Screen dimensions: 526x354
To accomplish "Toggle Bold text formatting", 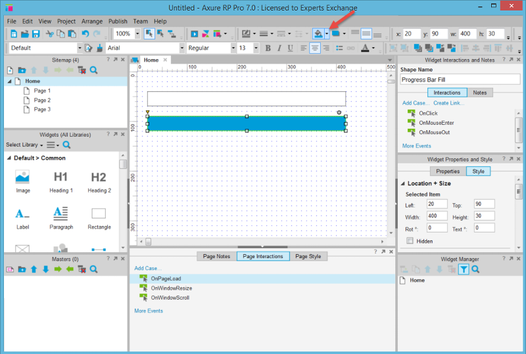I will tap(268, 48).
